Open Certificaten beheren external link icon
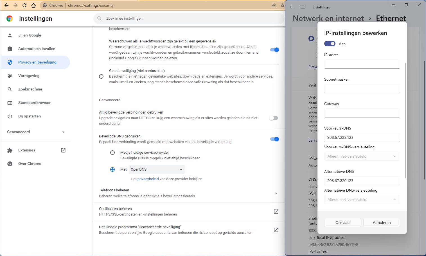 click(x=276, y=212)
